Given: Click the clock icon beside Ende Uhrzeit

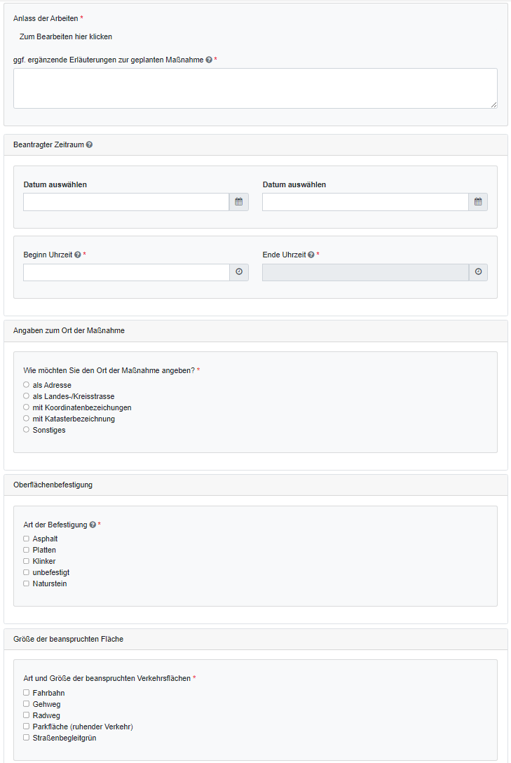Looking at the screenshot, I should (x=478, y=272).
